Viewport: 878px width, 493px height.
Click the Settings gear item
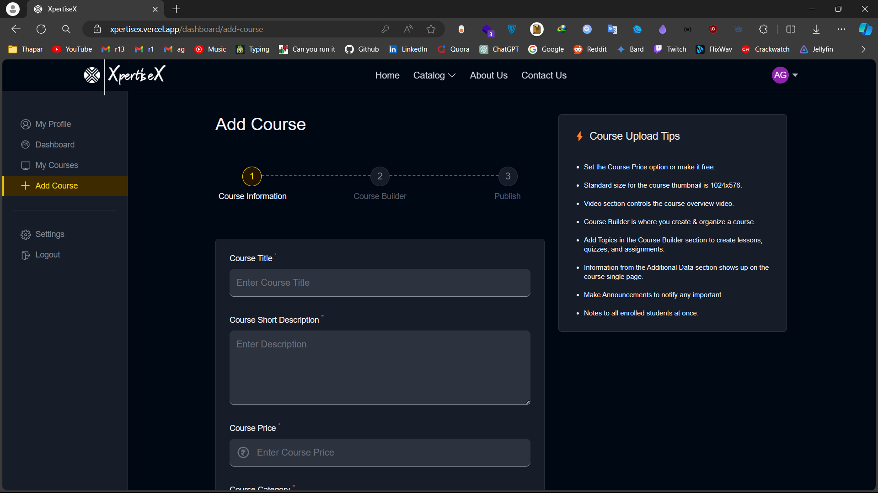(x=49, y=234)
